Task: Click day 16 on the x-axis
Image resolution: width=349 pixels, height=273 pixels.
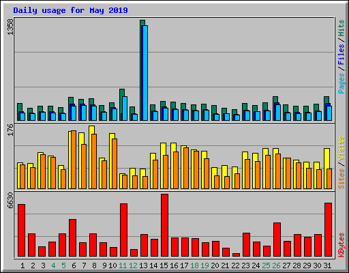Action: (x=174, y=265)
